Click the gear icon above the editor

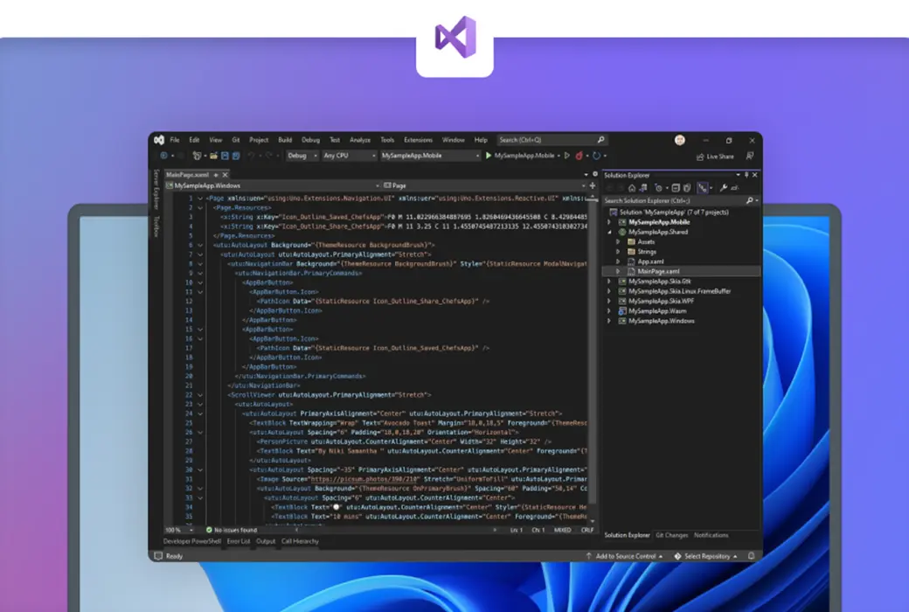[x=595, y=174]
